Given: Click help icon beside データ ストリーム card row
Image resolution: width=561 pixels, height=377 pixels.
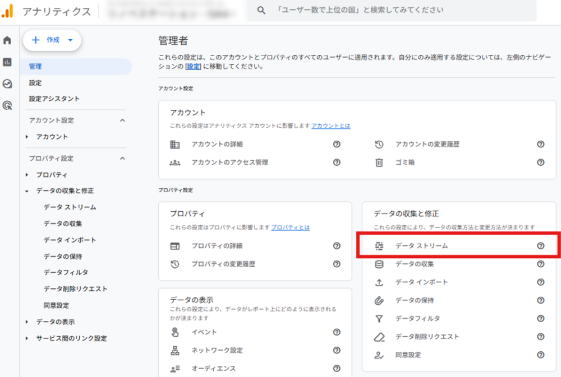Looking at the screenshot, I should coord(540,246).
